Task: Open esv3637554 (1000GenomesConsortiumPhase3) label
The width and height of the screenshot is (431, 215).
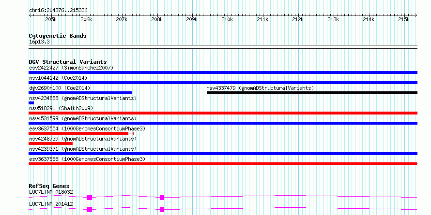Action: pos(87,129)
